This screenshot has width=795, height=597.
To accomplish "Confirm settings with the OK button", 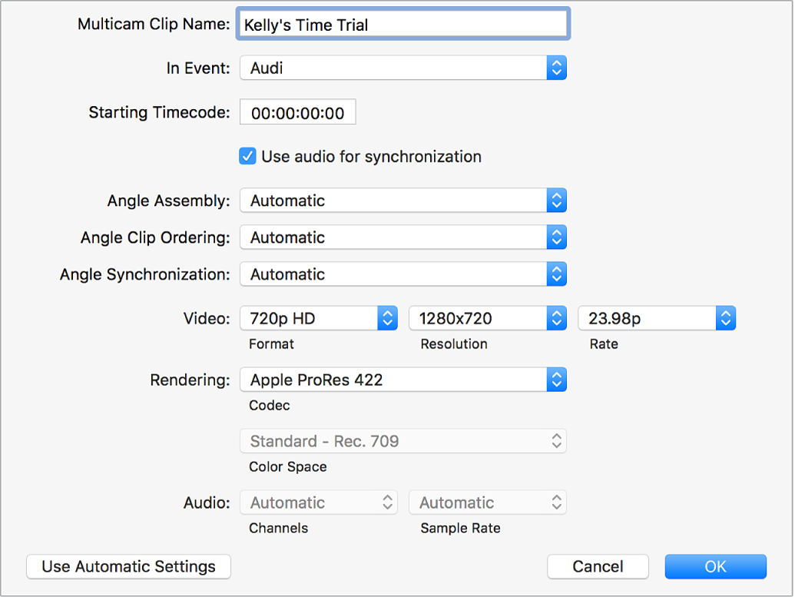I will [x=715, y=566].
